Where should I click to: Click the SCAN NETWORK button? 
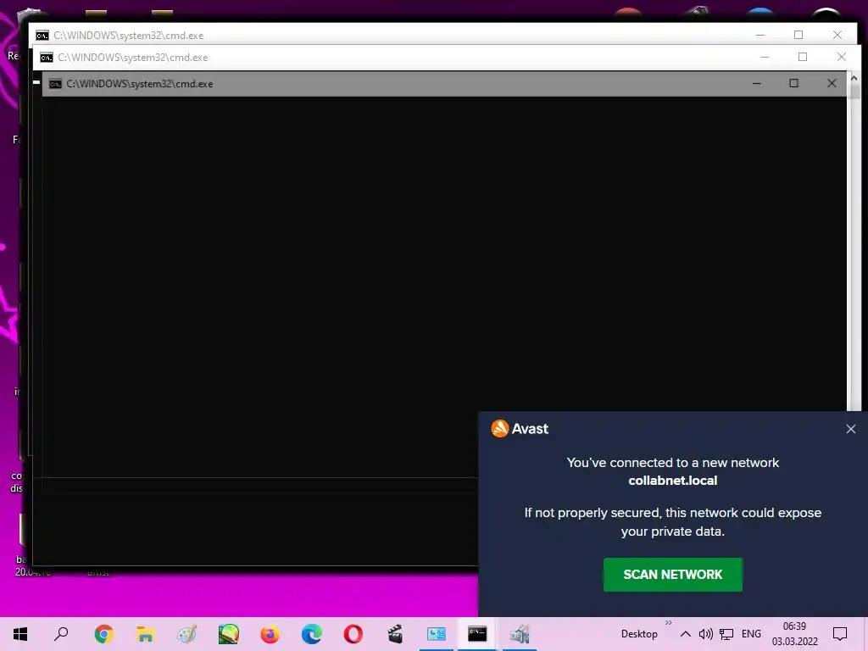(x=672, y=575)
